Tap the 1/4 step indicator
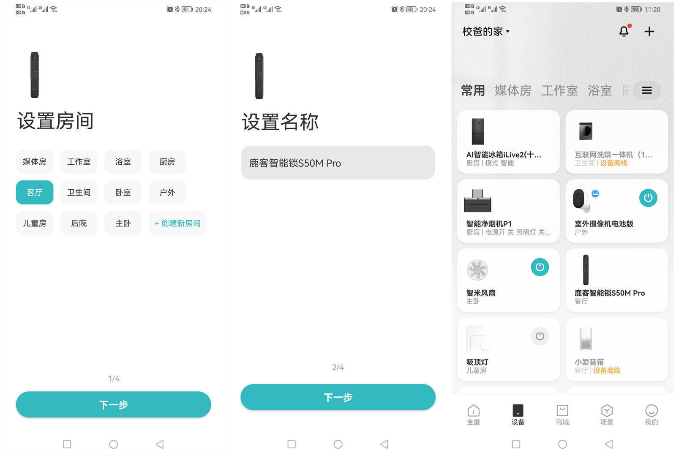 click(114, 379)
